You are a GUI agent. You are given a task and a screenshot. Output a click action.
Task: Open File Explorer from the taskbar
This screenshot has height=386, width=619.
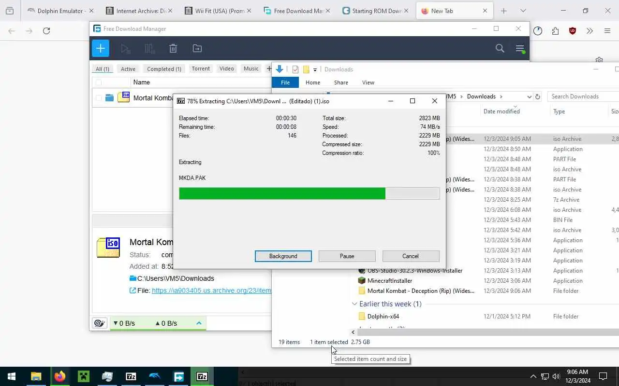coord(36,376)
